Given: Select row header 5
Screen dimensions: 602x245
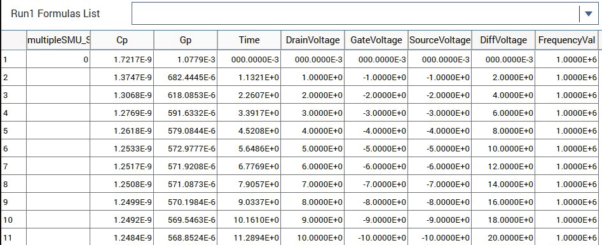Looking at the screenshot, I should [x=13, y=130].
